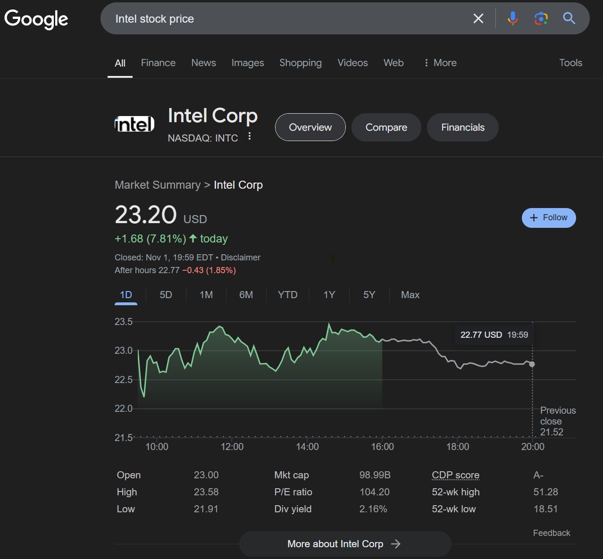Click inside the search text field
603x559 pixels.
click(x=283, y=19)
